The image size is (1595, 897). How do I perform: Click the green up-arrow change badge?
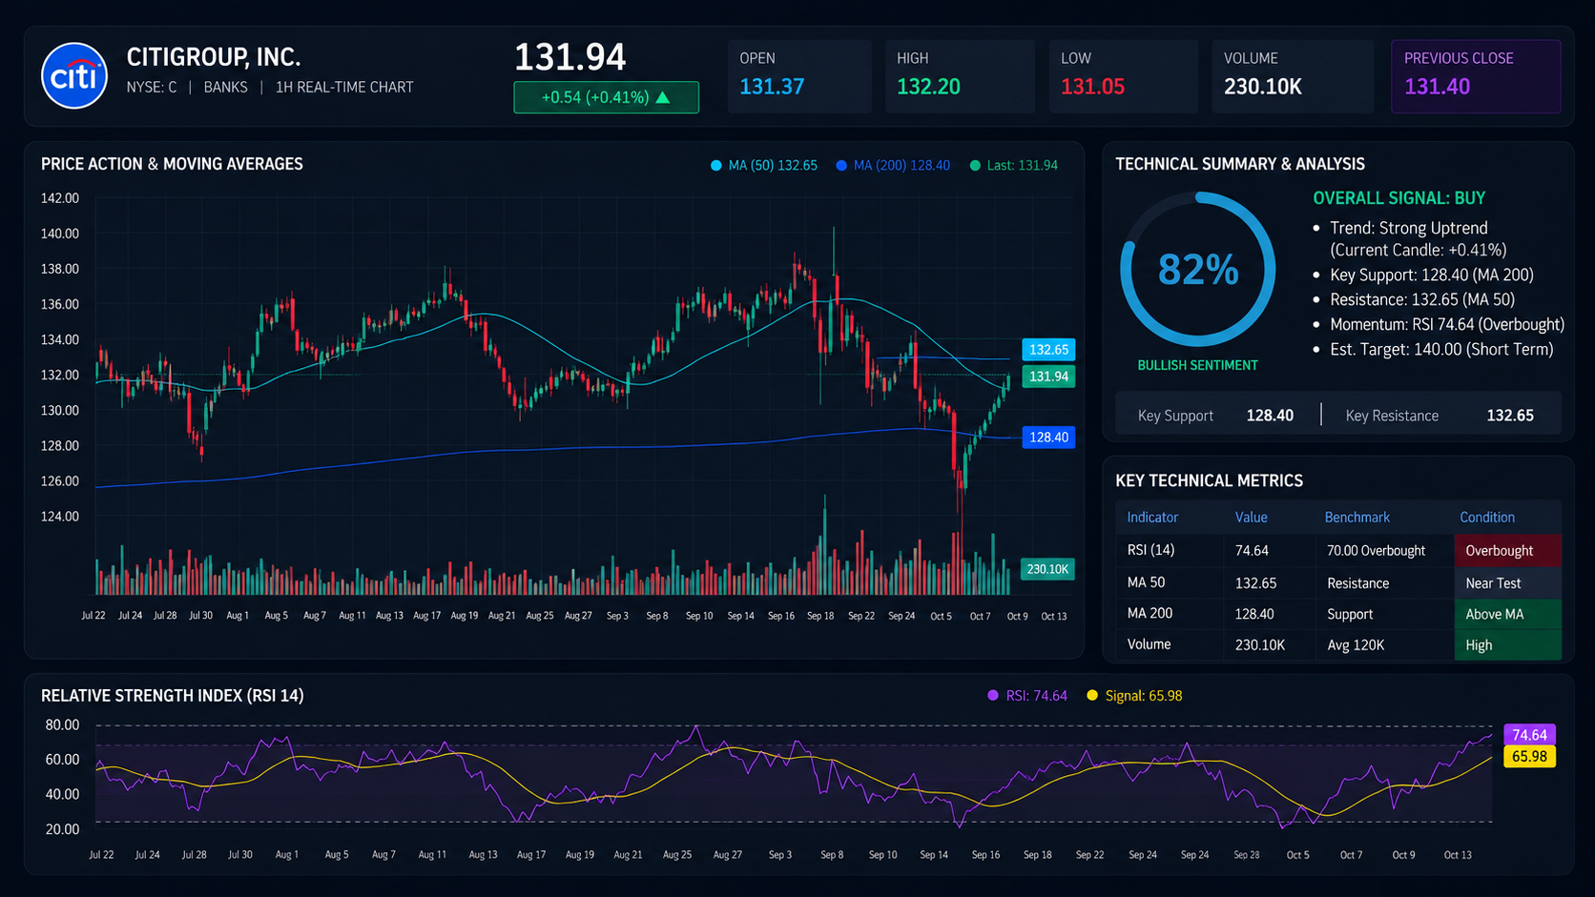click(606, 97)
